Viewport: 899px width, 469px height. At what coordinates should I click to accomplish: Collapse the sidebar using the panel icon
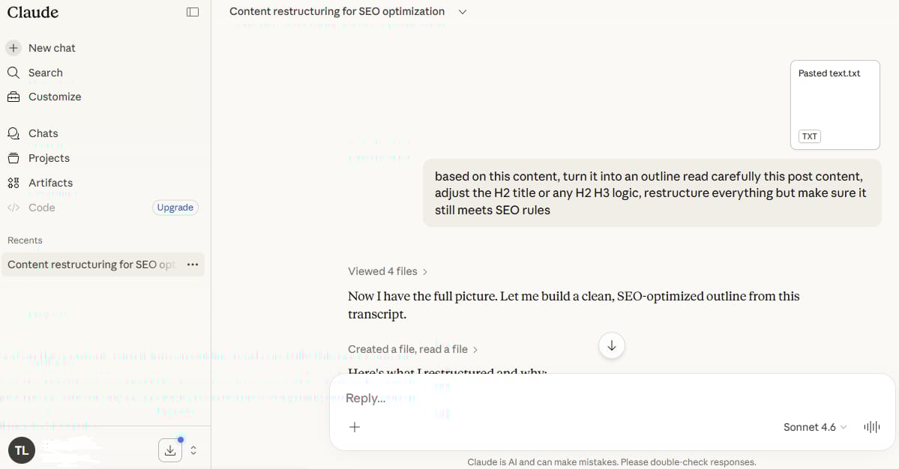[x=193, y=11]
